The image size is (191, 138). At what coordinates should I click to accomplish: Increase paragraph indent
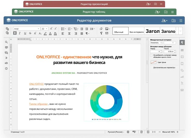(x=87, y=29)
